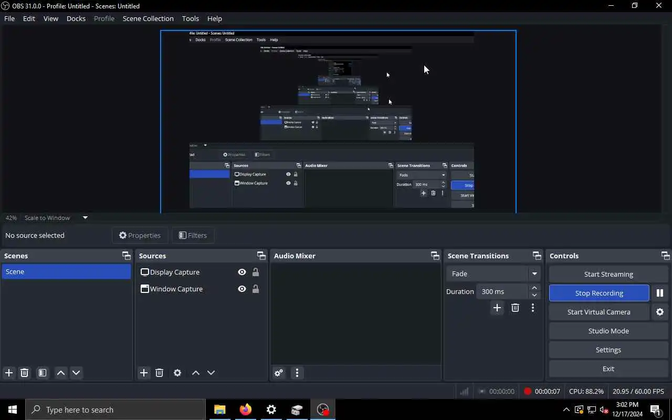Viewport: 672px width, 420px height.
Task: Hide the Display Capture source
Action: pyautogui.click(x=242, y=272)
